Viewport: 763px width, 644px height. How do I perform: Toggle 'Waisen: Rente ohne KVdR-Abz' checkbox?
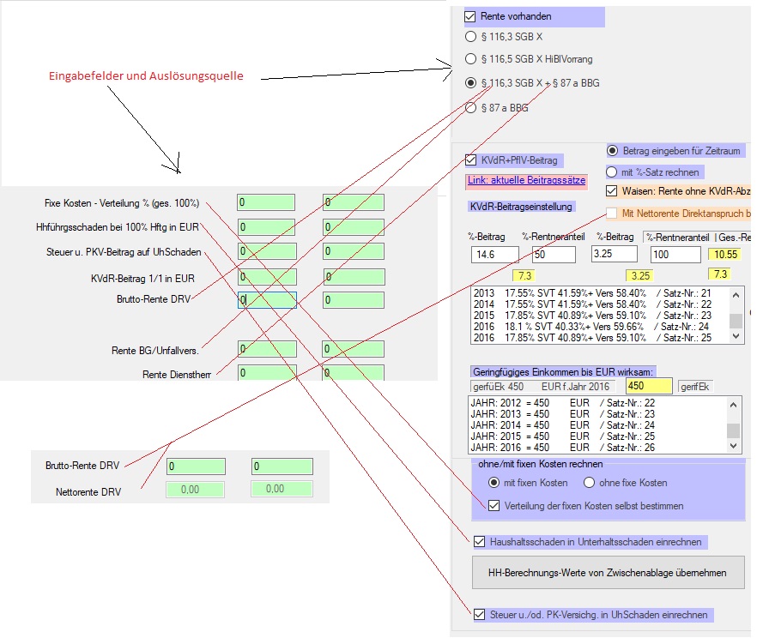[612, 191]
